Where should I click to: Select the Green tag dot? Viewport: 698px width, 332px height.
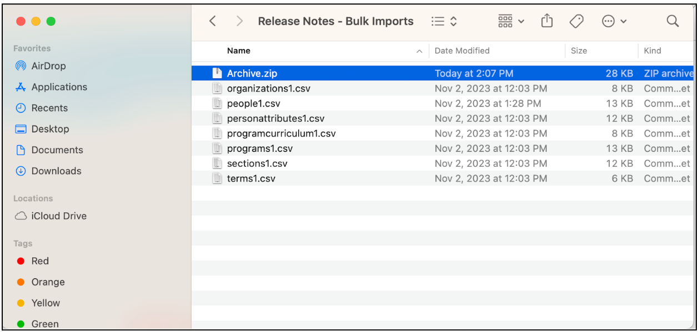(21, 324)
